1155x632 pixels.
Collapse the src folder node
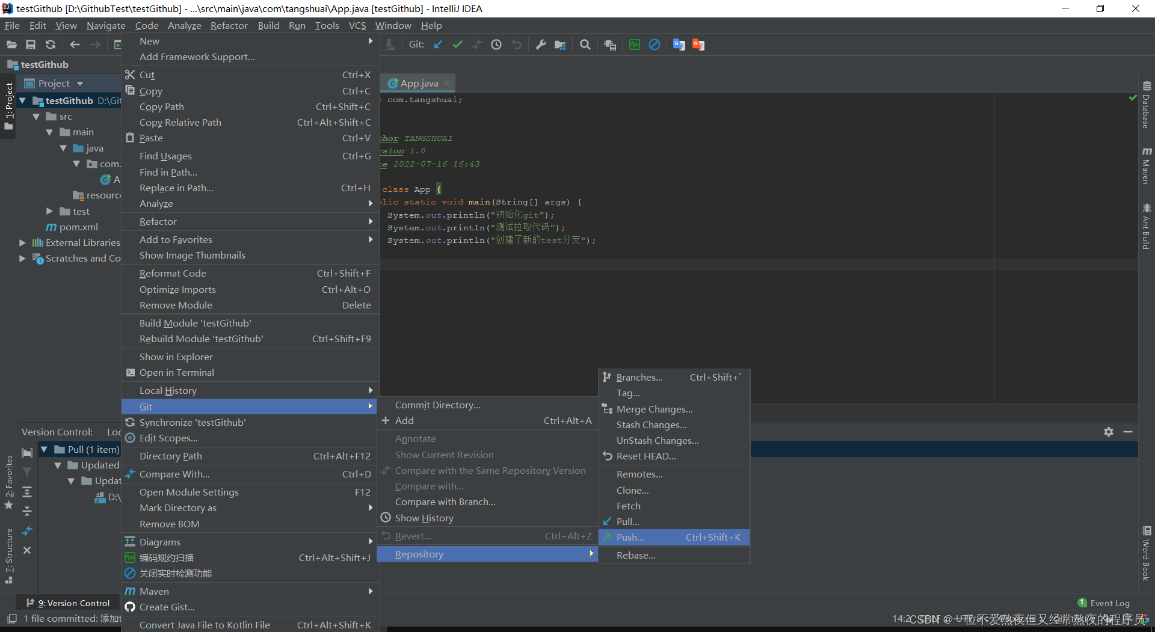coord(36,117)
